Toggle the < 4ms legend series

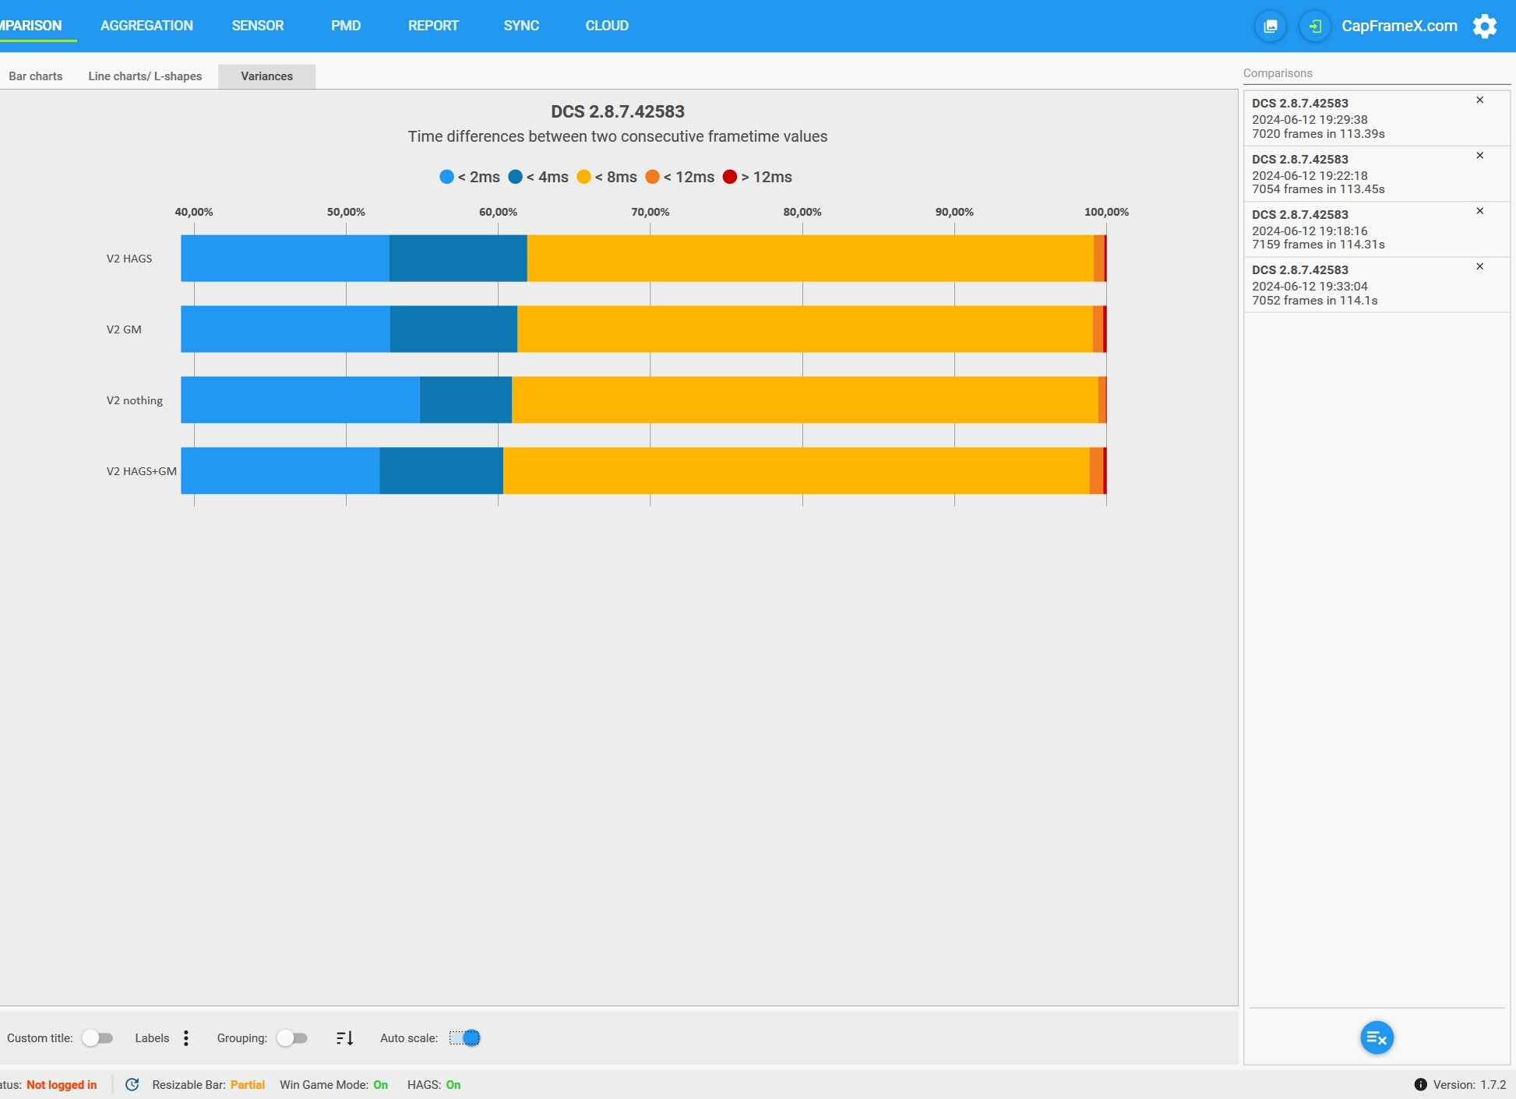pyautogui.click(x=538, y=177)
